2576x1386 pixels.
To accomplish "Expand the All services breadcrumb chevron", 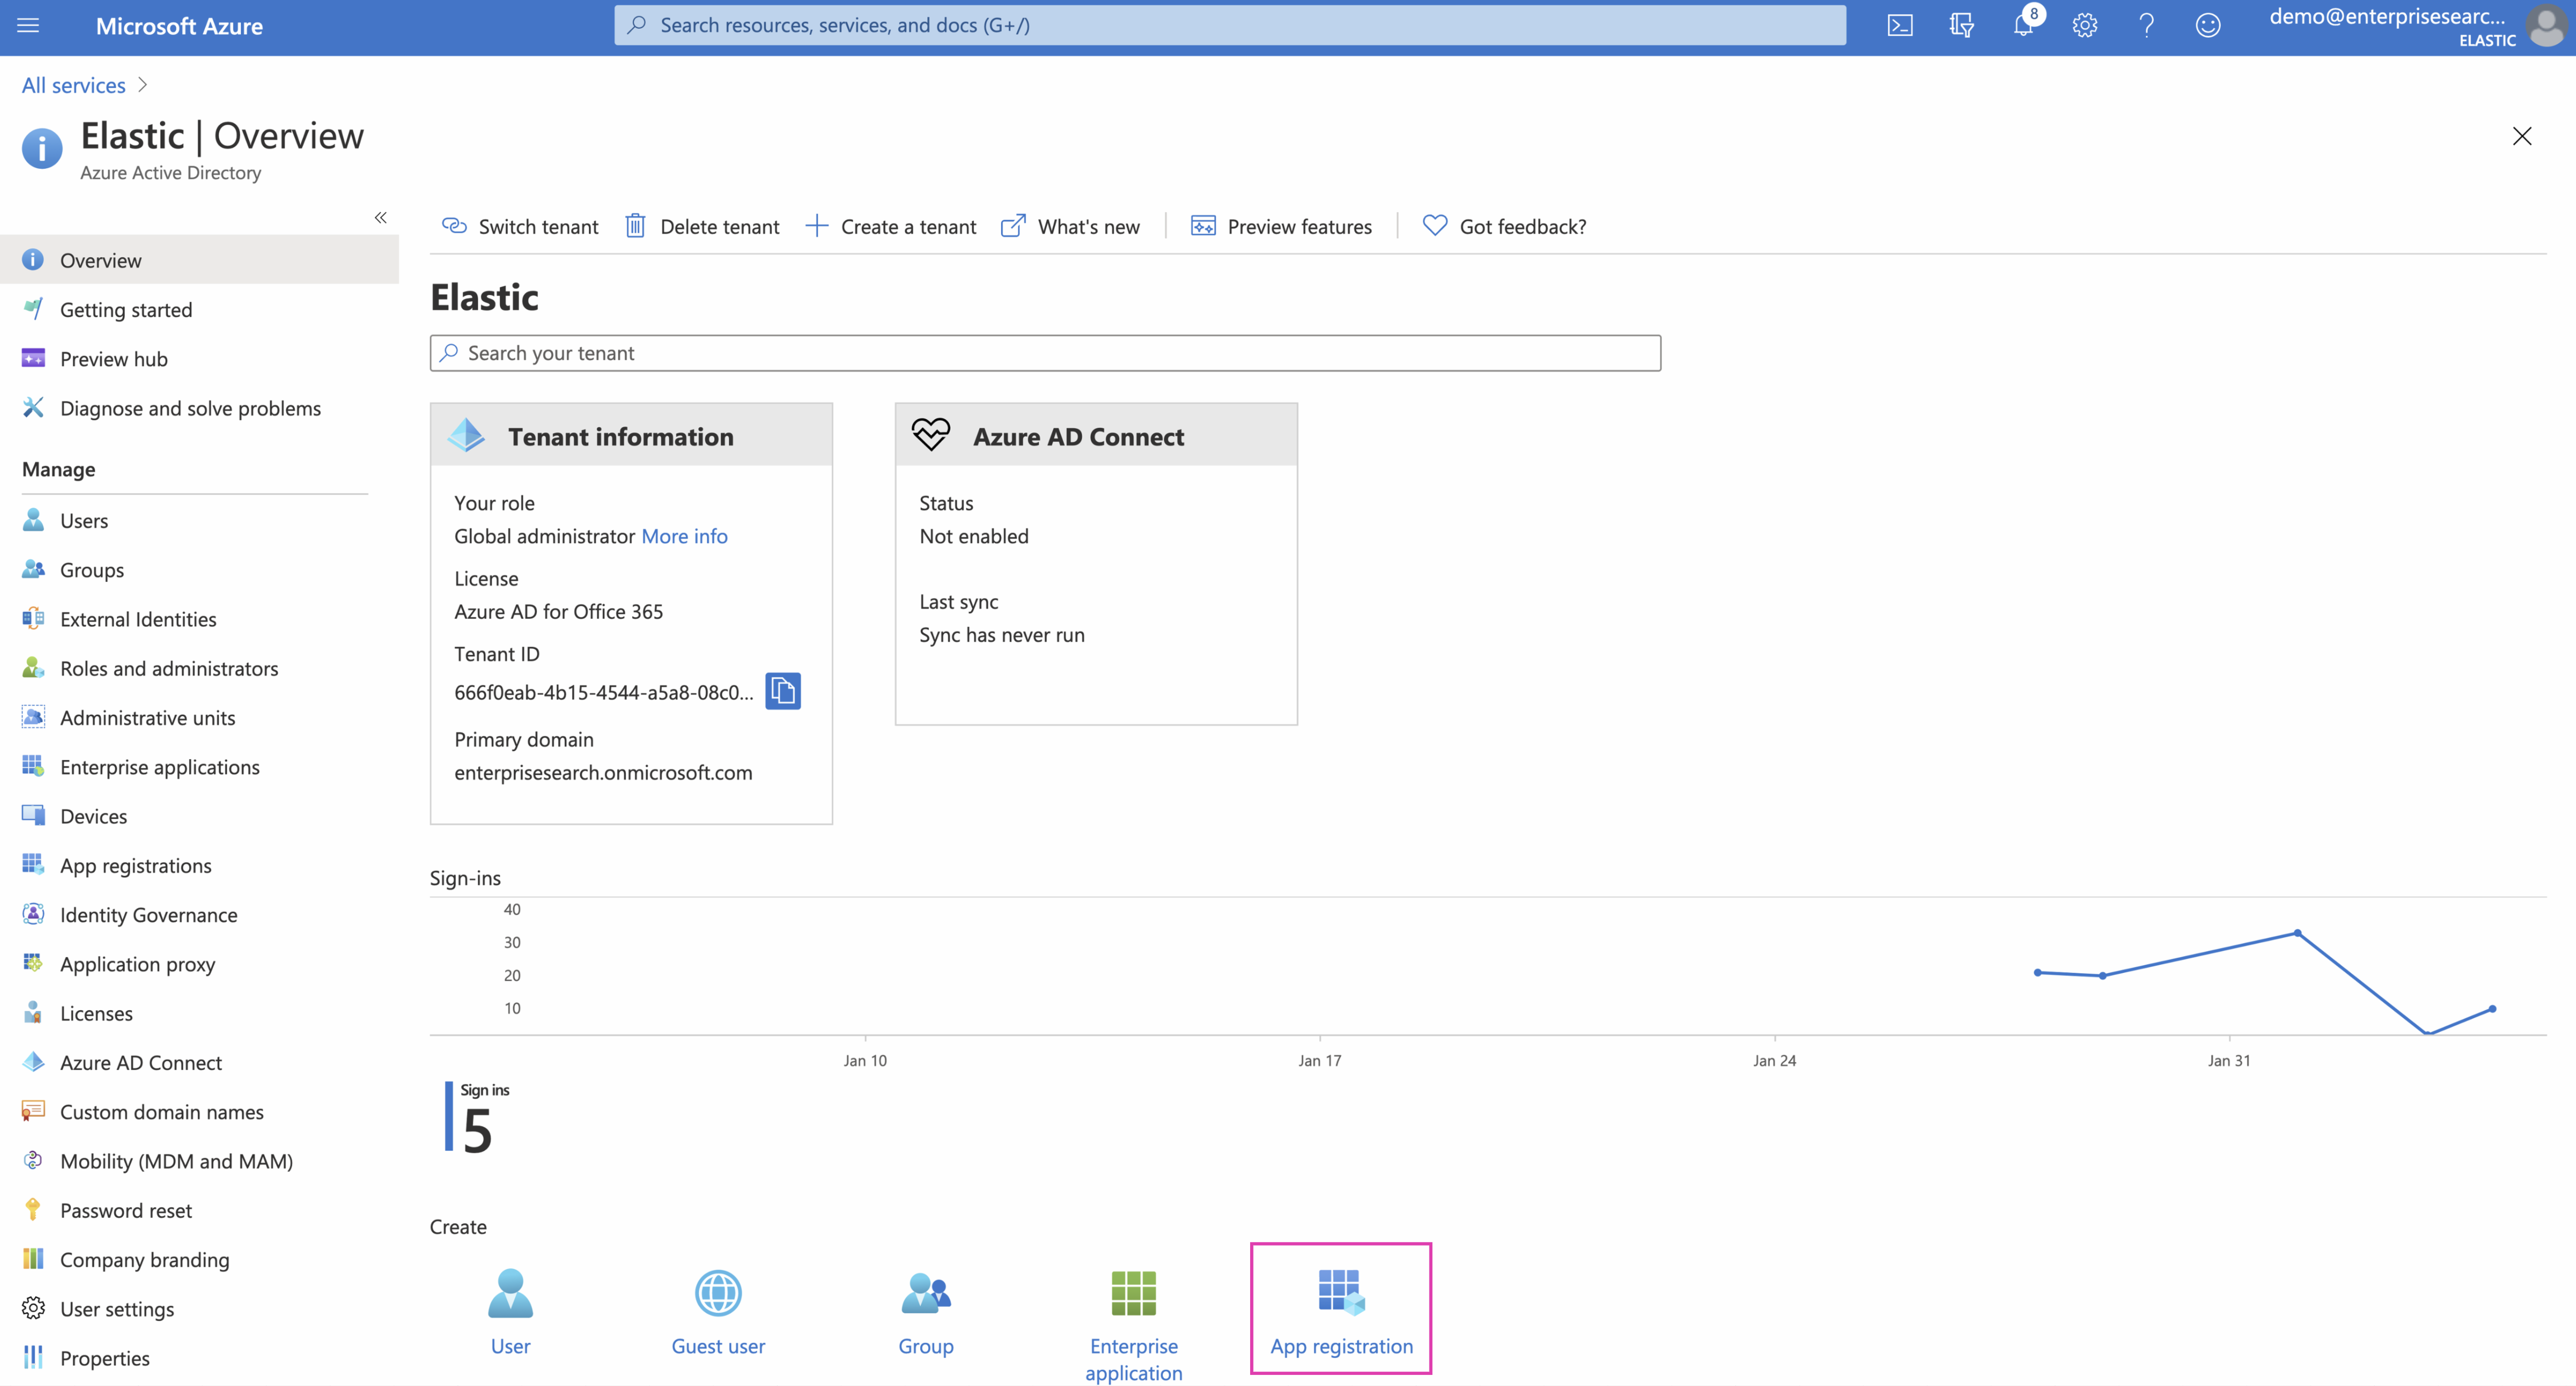I will pos(142,85).
